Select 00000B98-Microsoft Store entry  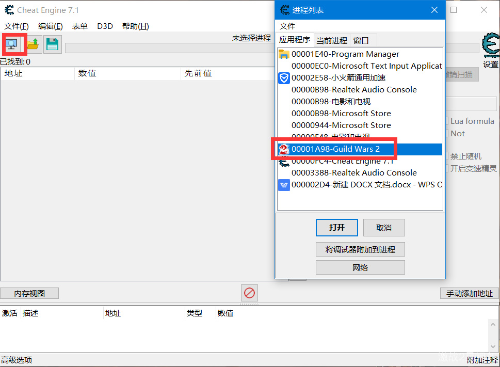[x=360, y=114]
